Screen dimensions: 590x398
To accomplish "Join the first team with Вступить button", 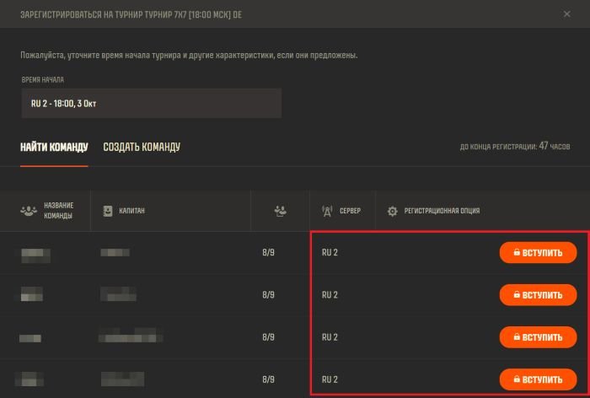I will tap(538, 253).
